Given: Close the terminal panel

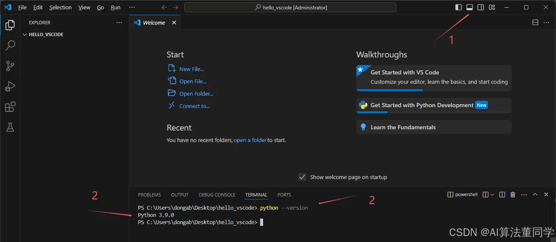Looking at the screenshot, I should pyautogui.click(x=546, y=194).
